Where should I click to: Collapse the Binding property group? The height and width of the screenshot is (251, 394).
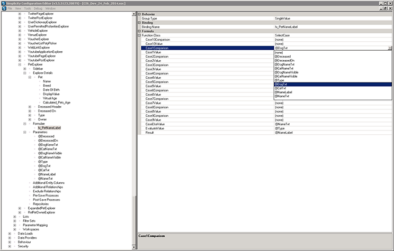pos(139,23)
